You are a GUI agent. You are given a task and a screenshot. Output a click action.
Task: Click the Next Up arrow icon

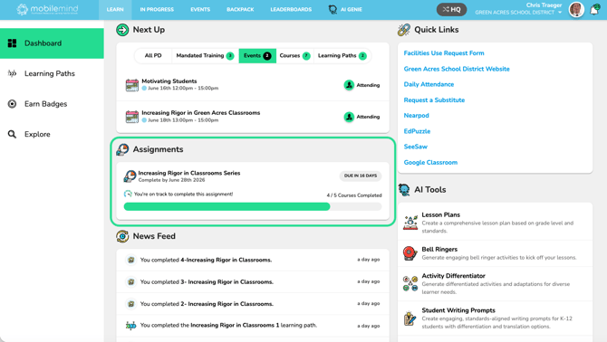[x=122, y=30]
